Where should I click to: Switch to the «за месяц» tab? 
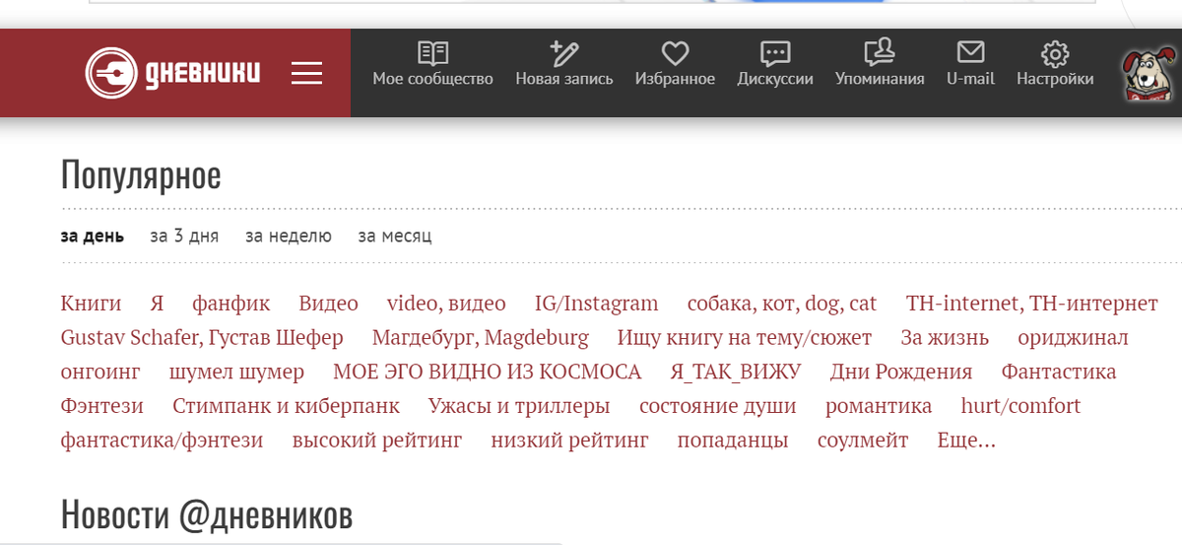coord(395,237)
